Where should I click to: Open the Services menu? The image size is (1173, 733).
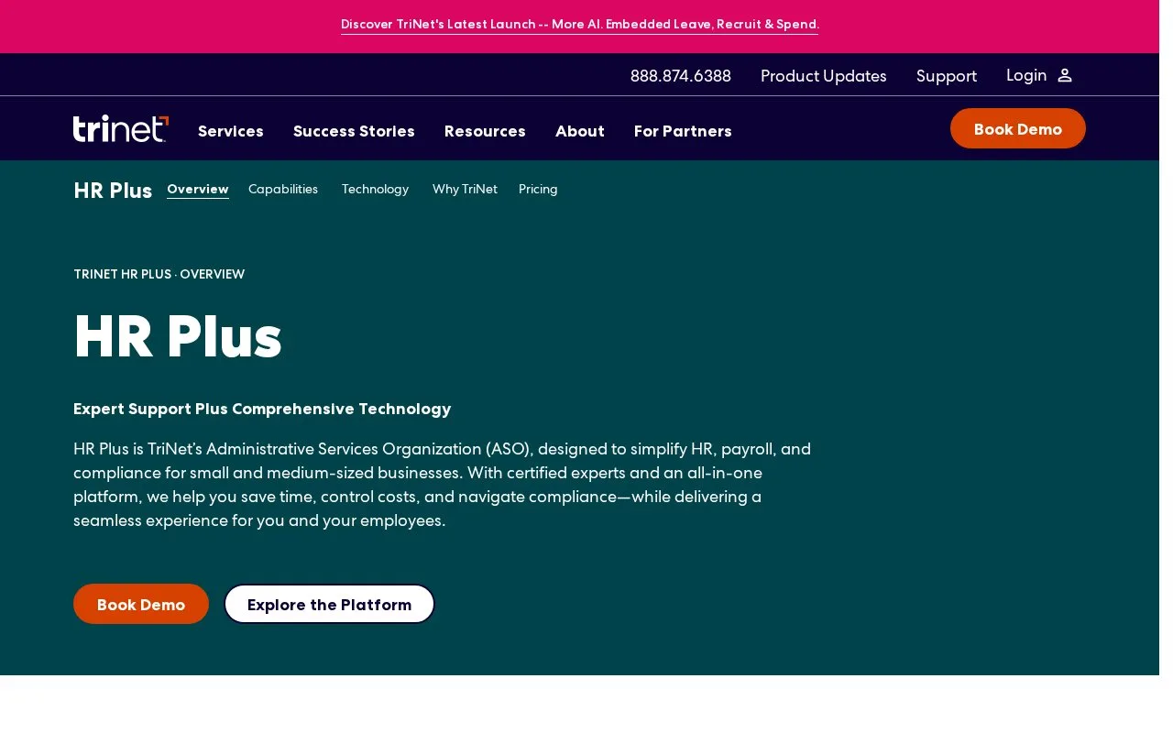pyautogui.click(x=231, y=131)
